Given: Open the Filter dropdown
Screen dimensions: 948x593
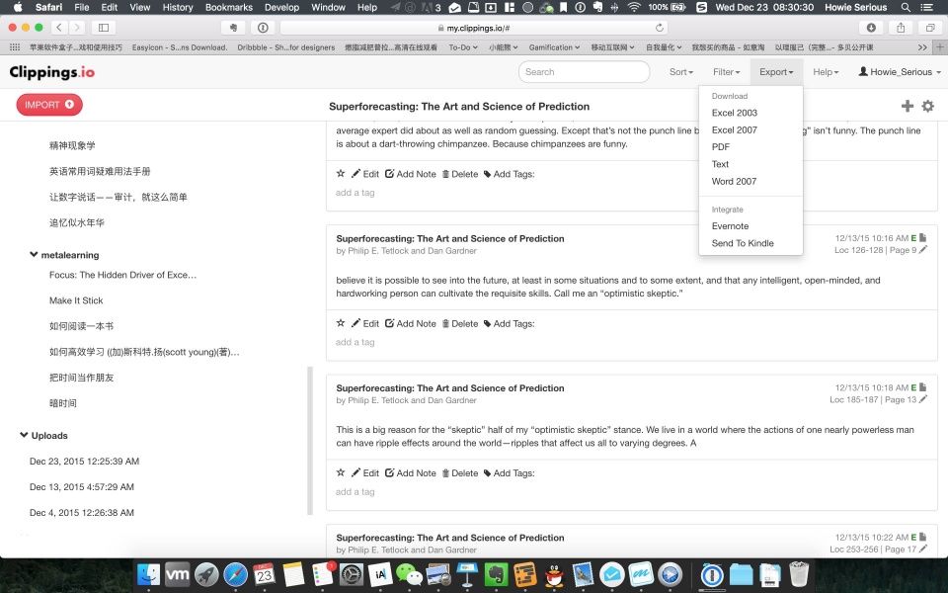Looking at the screenshot, I should [x=726, y=72].
